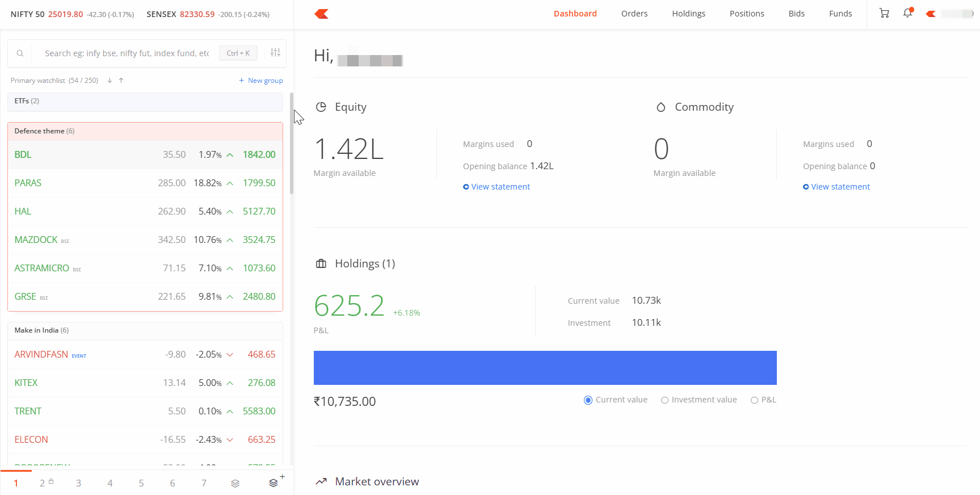Select the Investment value radio option
The image size is (980, 495).
(664, 400)
